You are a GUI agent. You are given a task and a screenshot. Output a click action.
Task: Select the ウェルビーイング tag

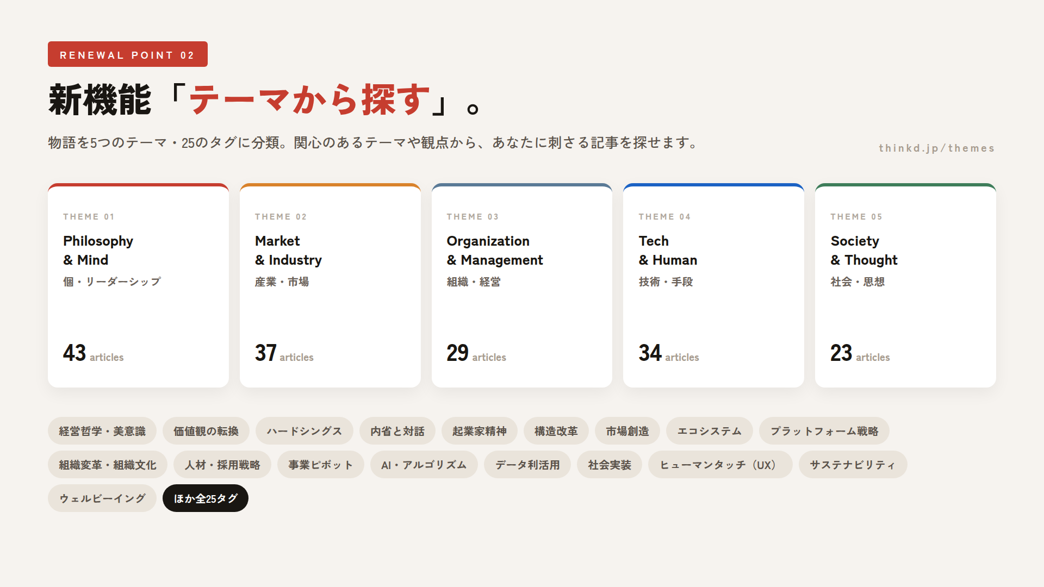pos(102,498)
